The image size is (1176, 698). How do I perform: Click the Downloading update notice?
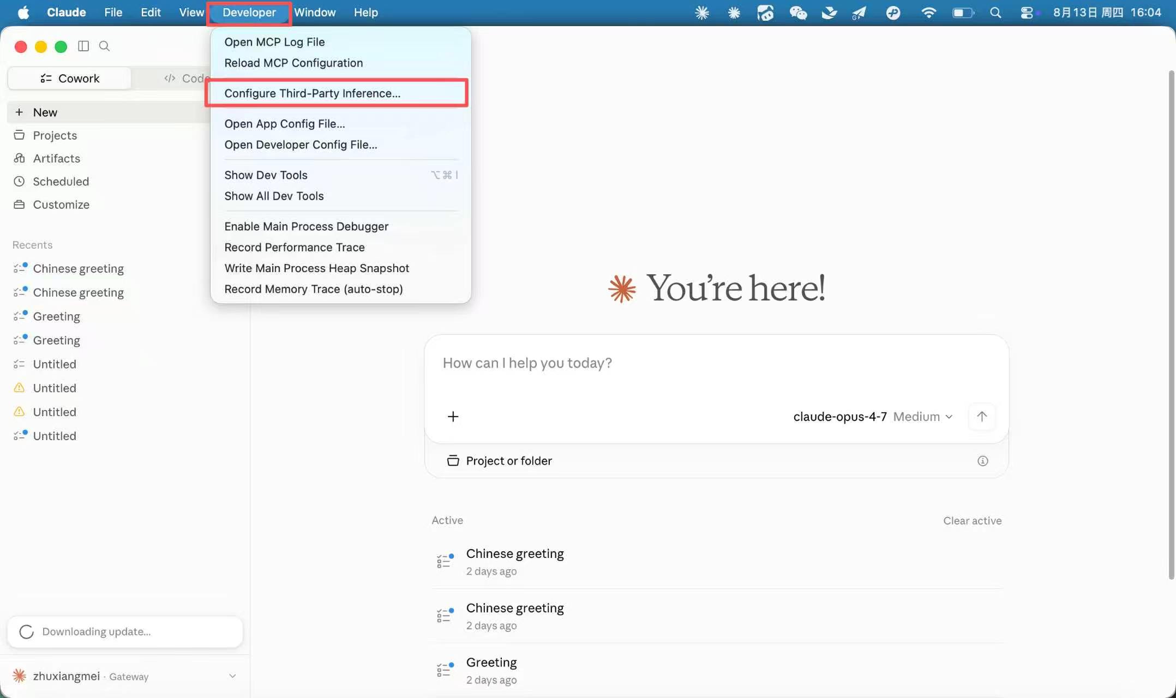pos(125,631)
